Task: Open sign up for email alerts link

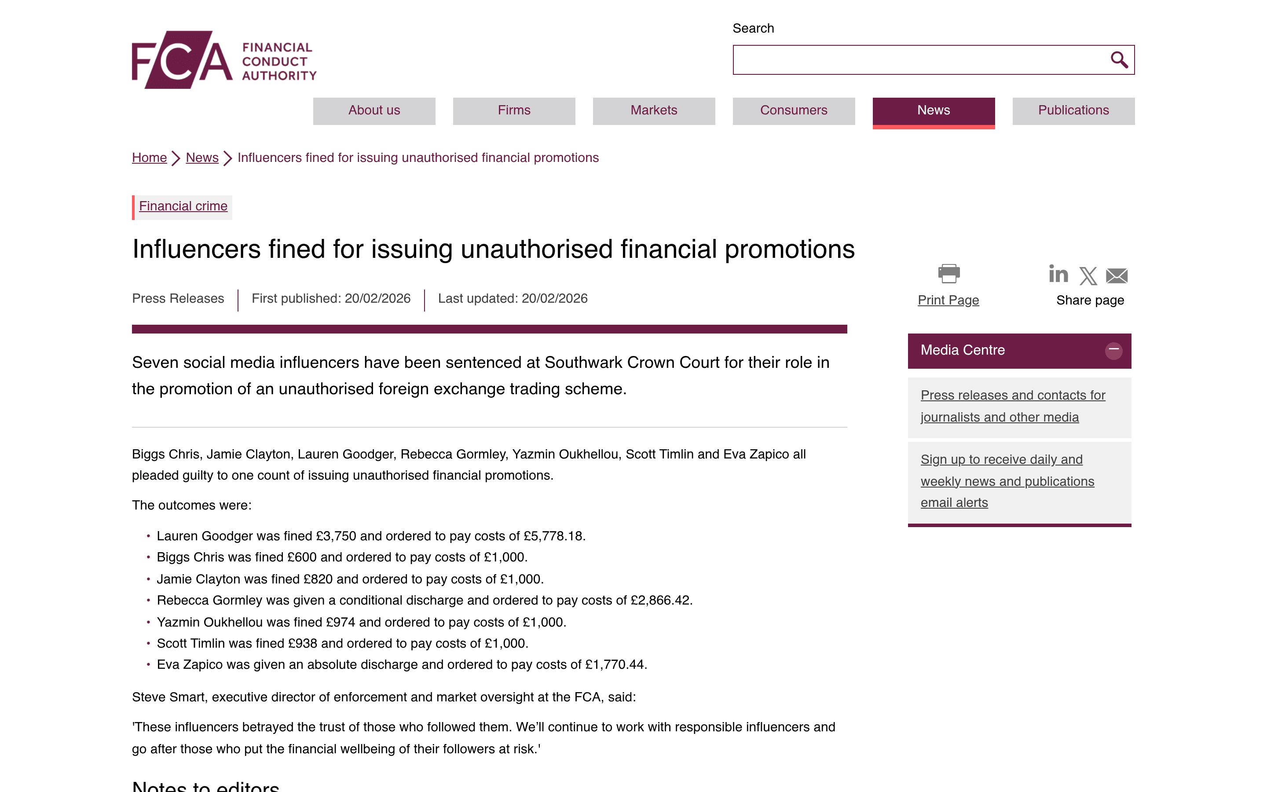Action: pyautogui.click(x=1007, y=481)
